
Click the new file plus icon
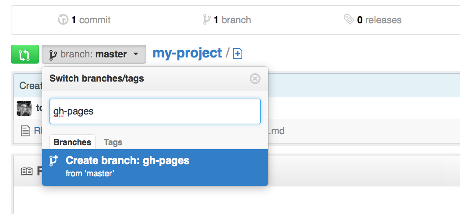pos(237,54)
